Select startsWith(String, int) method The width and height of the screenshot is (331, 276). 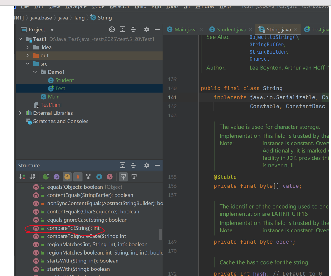[83, 261]
